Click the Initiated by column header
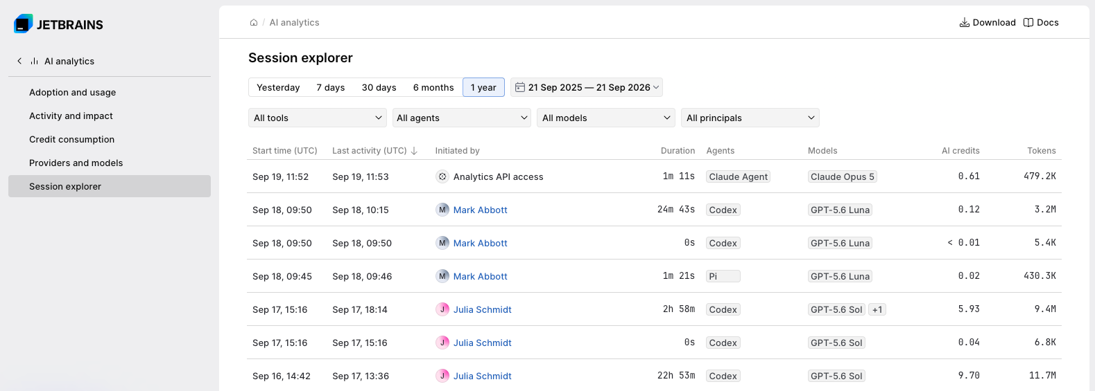 click(457, 150)
